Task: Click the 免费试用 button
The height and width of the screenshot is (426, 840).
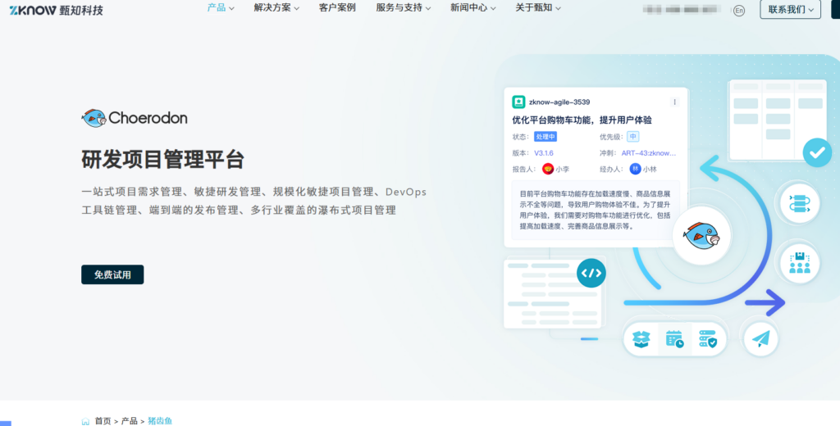Action: pos(112,274)
